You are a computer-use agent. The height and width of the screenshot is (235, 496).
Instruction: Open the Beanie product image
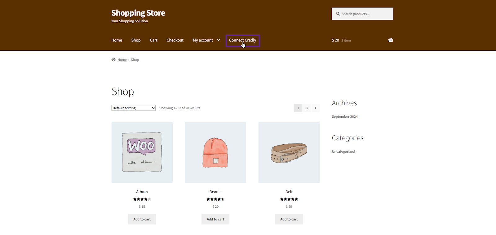coord(215,152)
